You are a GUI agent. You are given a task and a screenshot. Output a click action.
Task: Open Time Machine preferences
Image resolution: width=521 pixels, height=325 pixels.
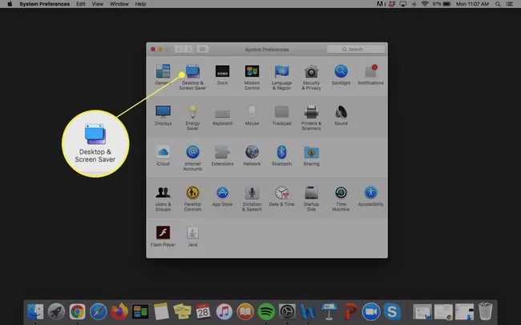click(x=341, y=199)
